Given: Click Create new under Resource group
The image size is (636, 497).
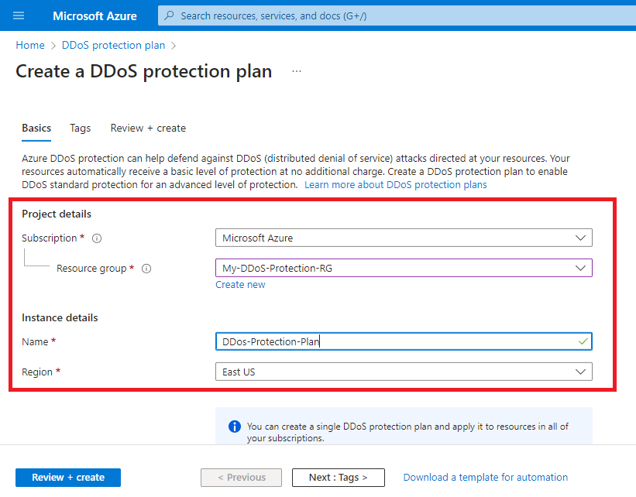Looking at the screenshot, I should pos(240,284).
